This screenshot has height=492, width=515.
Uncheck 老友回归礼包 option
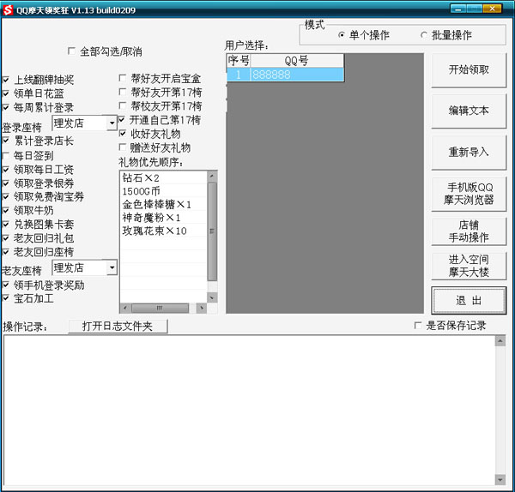click(x=6, y=238)
